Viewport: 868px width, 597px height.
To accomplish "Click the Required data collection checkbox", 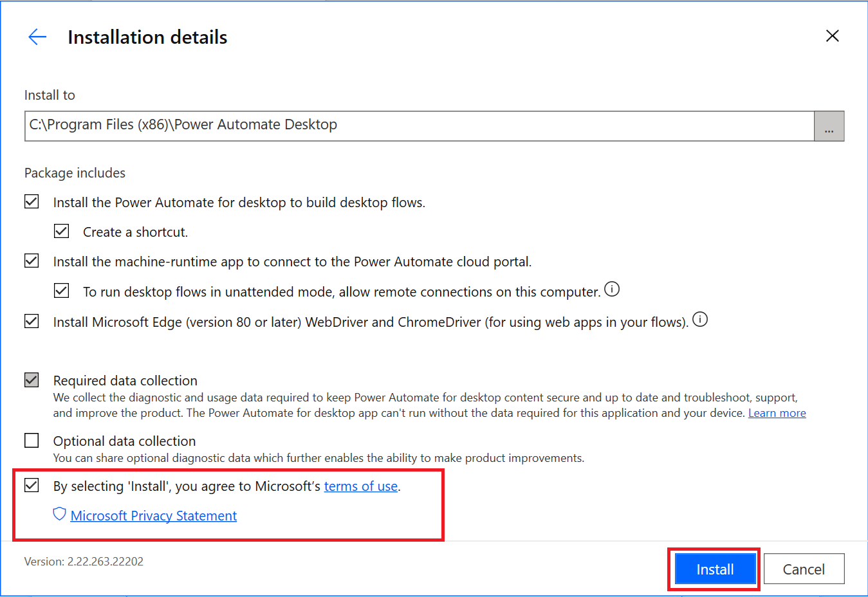I will pyautogui.click(x=32, y=380).
